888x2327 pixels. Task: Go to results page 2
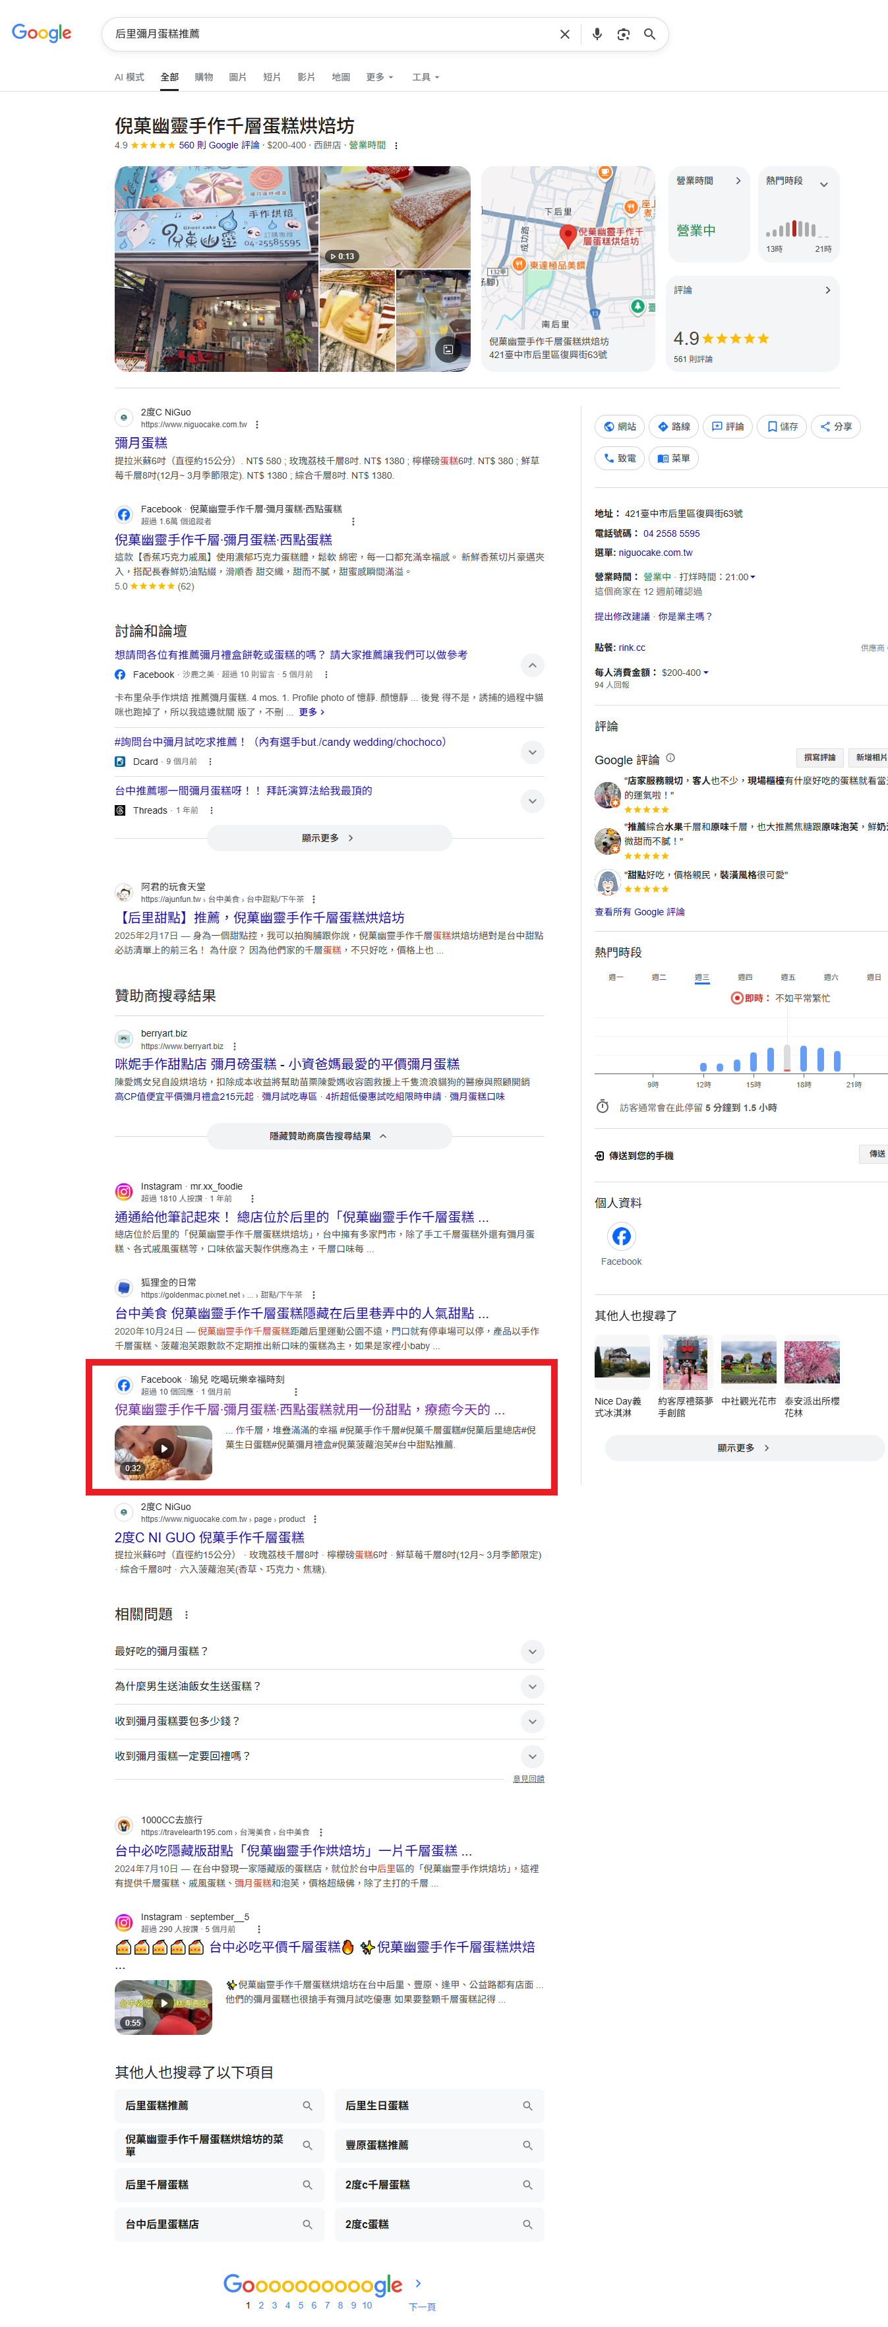point(261,2305)
